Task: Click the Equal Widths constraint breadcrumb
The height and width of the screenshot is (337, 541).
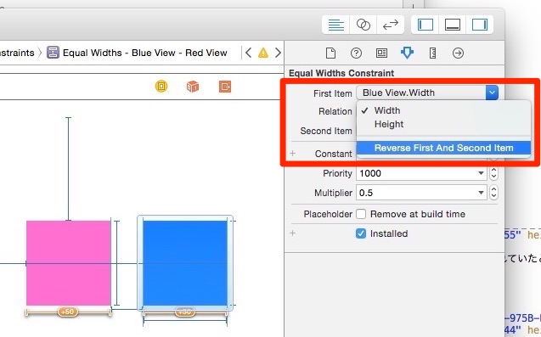Action: [137, 53]
